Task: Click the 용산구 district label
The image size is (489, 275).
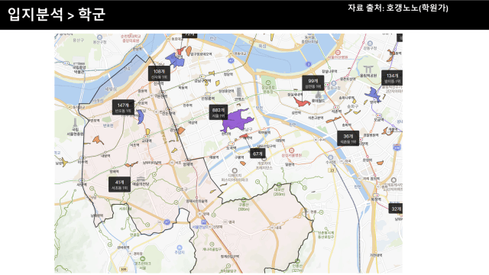Action: click(x=78, y=40)
